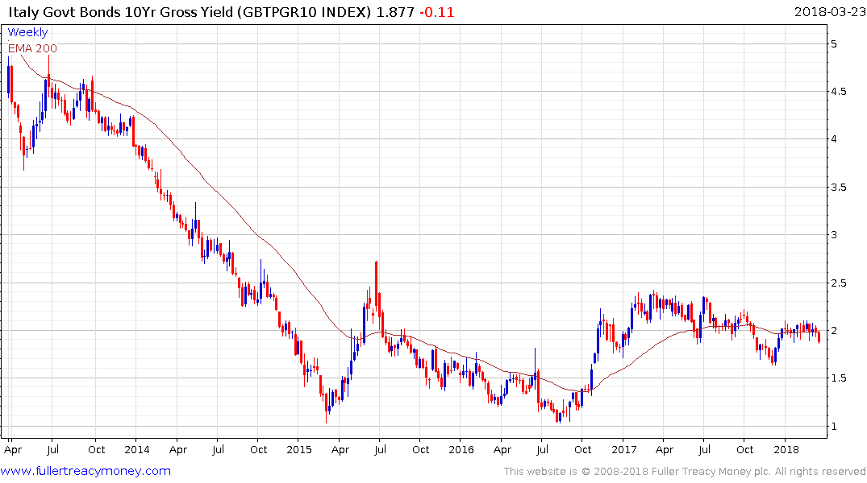Viewport: 867px width, 483px height.
Task: Click the y-axis label '3.5'
Action: click(838, 187)
